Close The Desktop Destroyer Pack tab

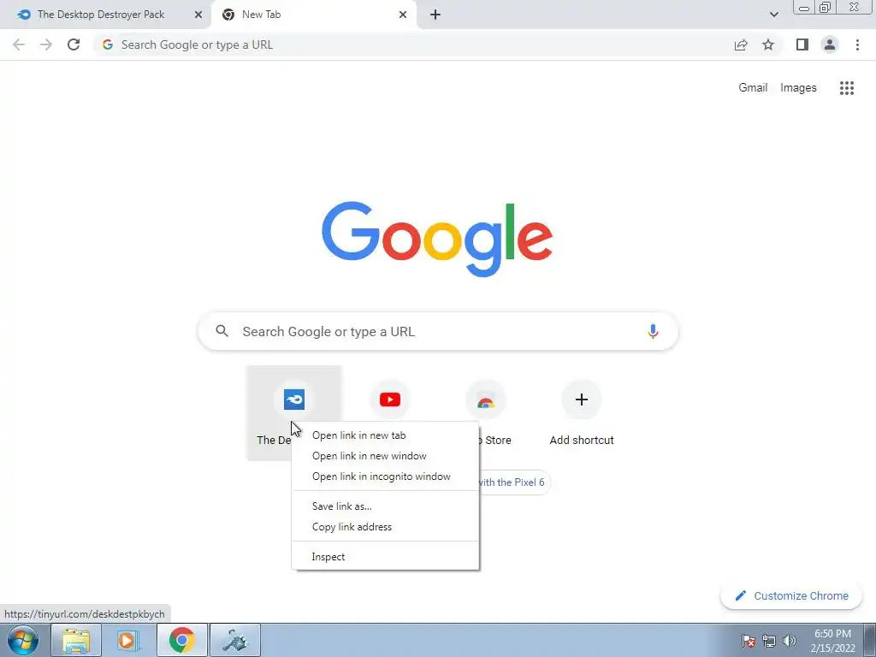[198, 15]
